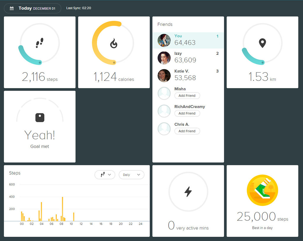
Task: Click the "Izzy" friend name
Action: click(178, 53)
